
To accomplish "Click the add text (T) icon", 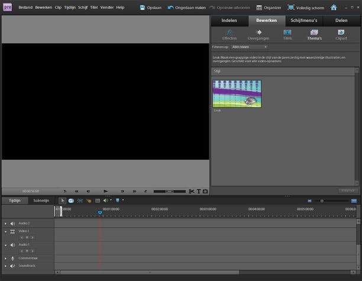I will (x=199, y=191).
